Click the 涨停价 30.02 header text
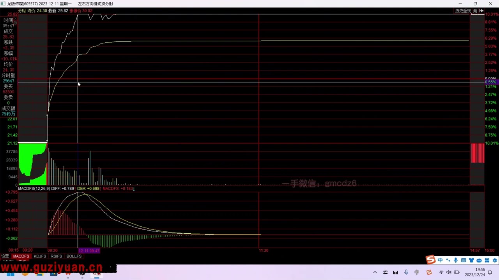499x280 pixels. point(81,11)
